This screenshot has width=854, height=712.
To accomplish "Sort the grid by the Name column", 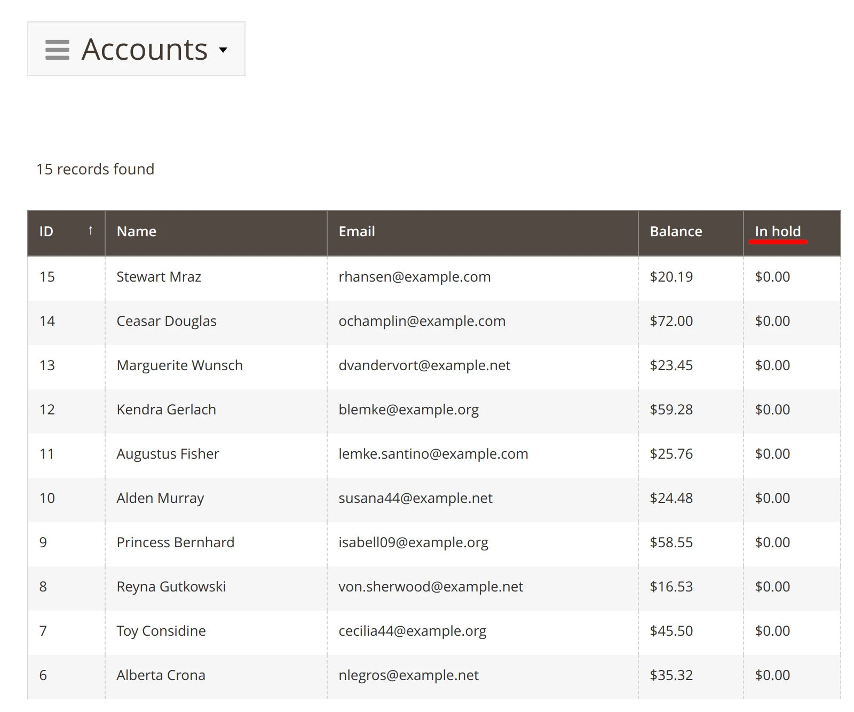I will [136, 231].
